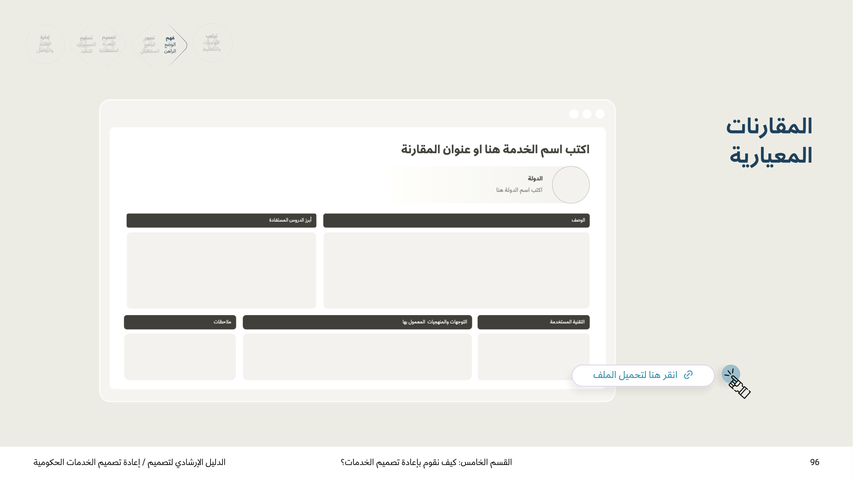Select the 'تسليم التحسينات للتنفيذ' stage
The height and width of the screenshot is (480, 853).
86,45
